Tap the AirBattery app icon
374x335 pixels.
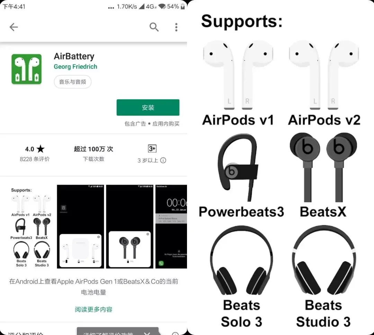point(26,69)
